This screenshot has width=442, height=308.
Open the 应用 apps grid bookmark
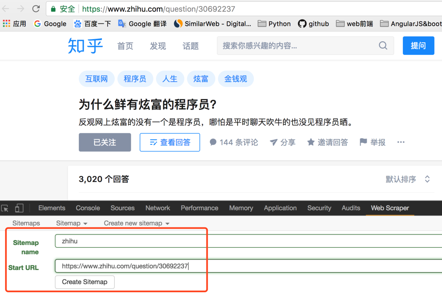[x=14, y=24]
